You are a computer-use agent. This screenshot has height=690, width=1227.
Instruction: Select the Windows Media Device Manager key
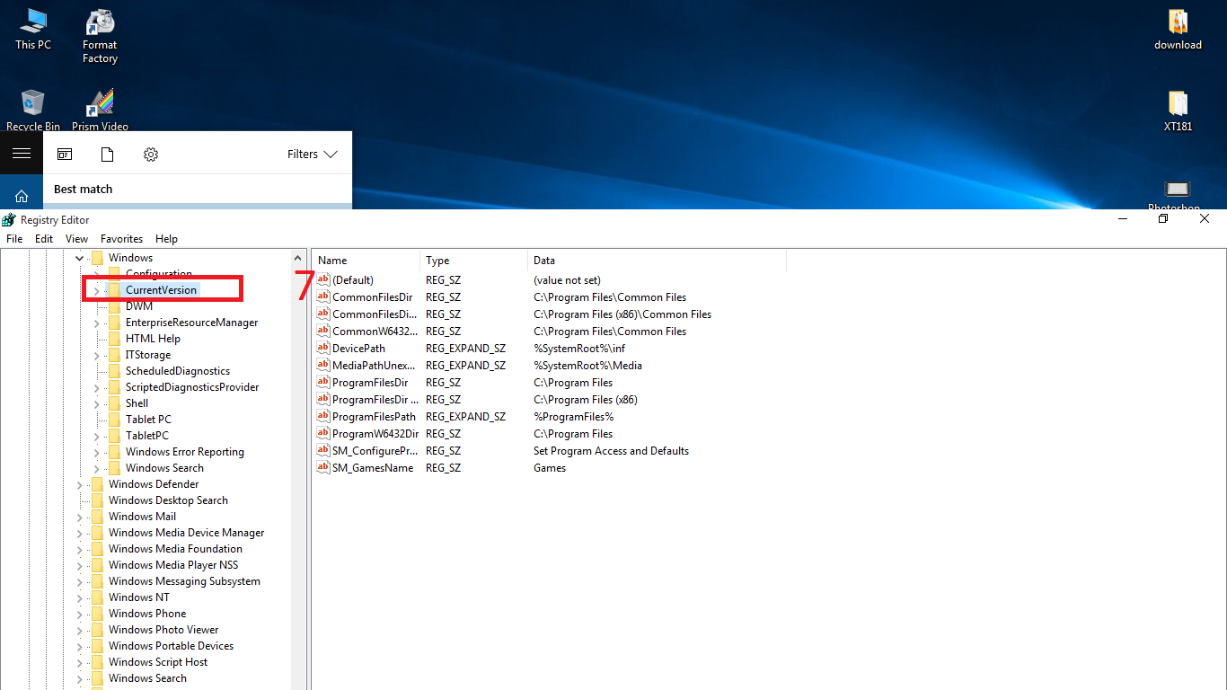pos(186,533)
